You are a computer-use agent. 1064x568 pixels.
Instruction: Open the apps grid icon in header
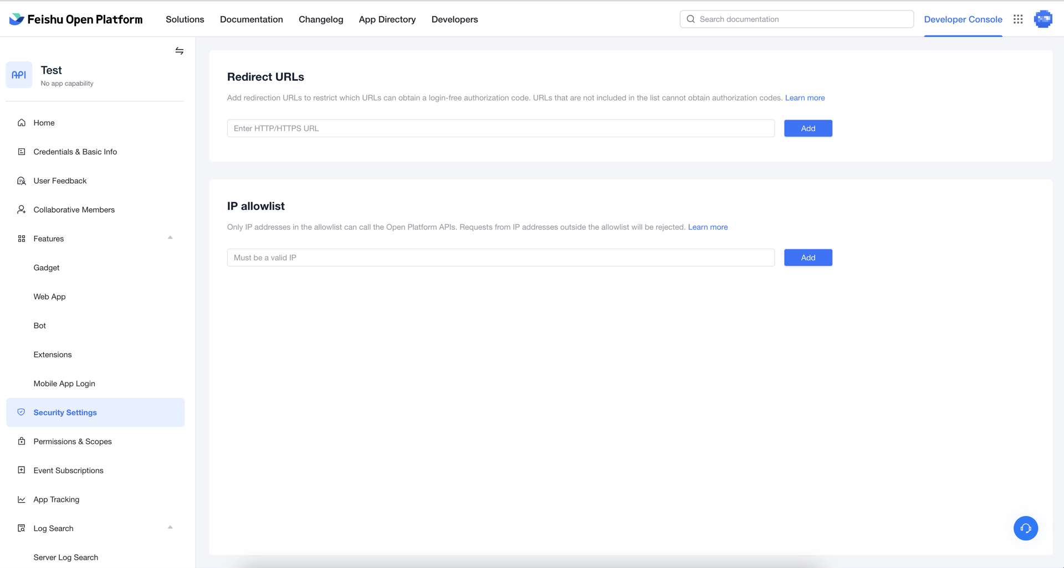[x=1018, y=19]
